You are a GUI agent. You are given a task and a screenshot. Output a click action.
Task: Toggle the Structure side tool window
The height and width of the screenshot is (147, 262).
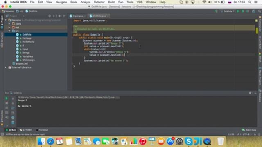click(2, 40)
